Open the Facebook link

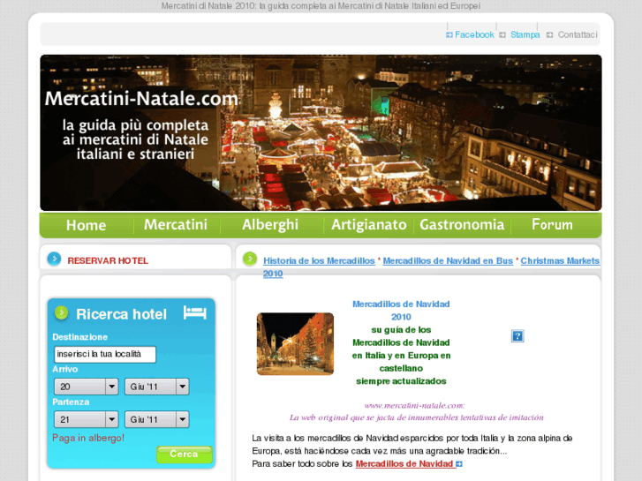[x=474, y=34]
